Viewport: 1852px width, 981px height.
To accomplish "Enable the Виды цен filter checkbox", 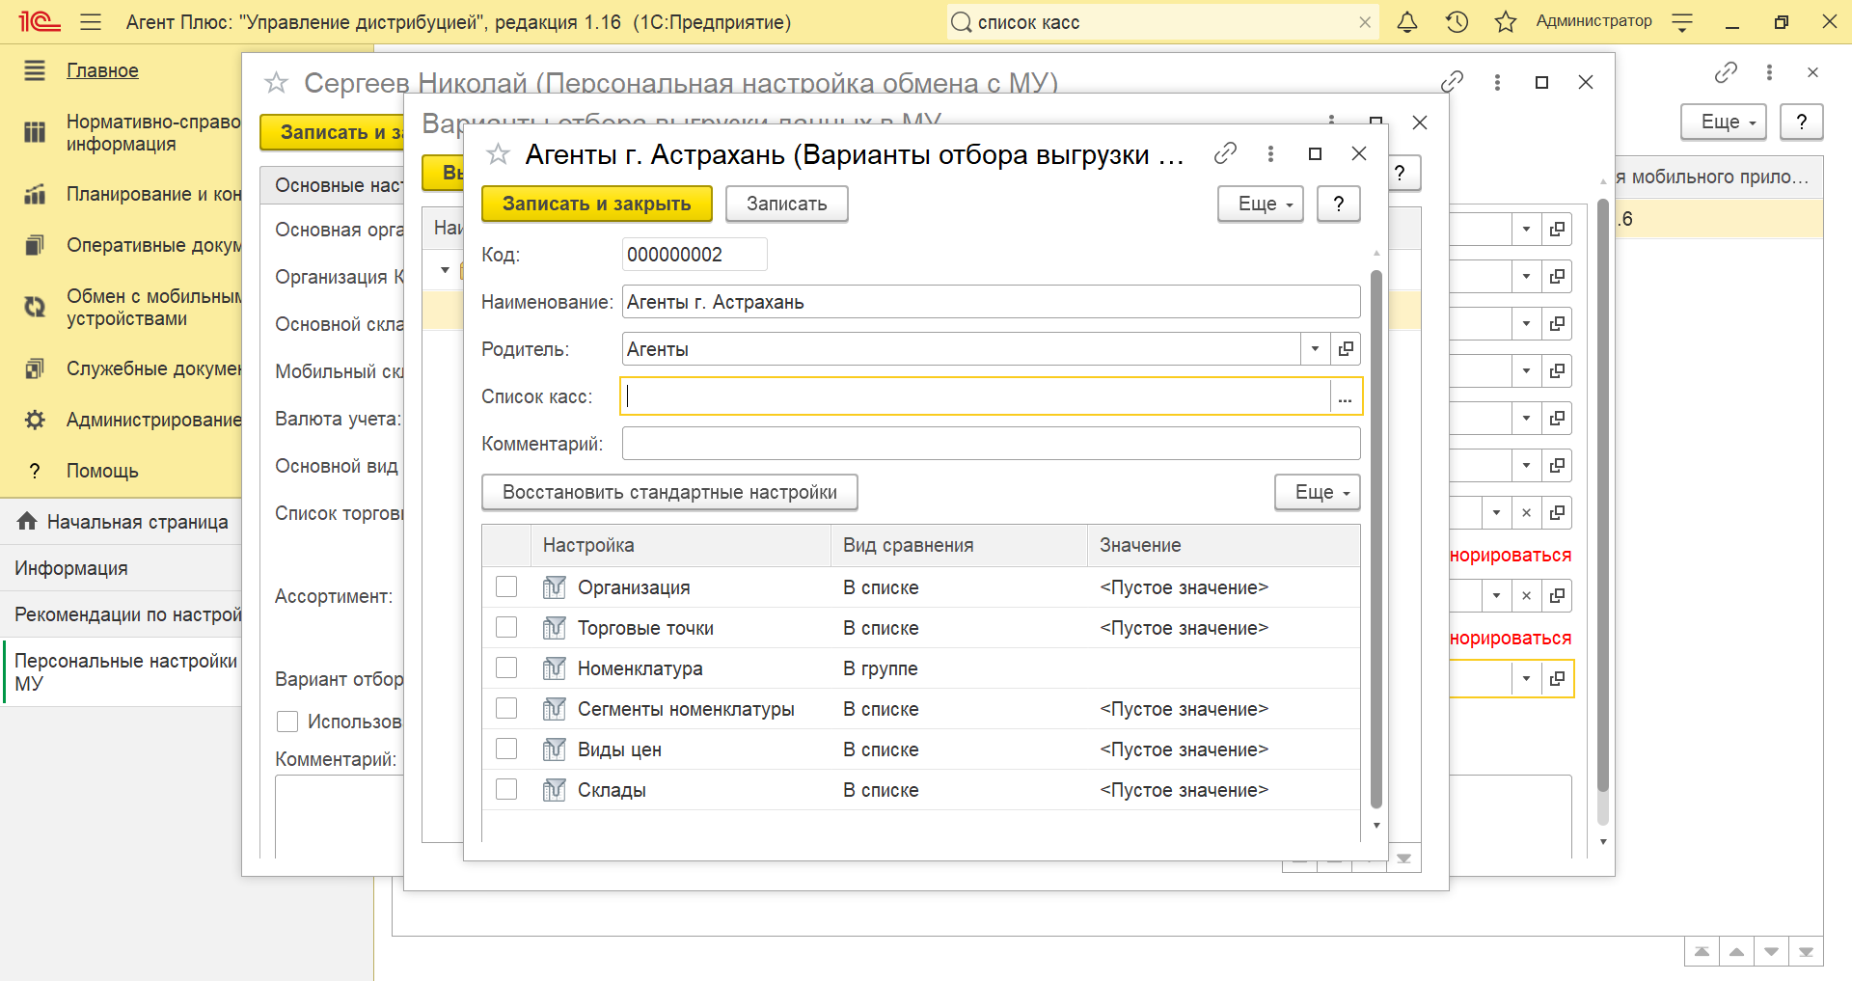I will tap(506, 749).
